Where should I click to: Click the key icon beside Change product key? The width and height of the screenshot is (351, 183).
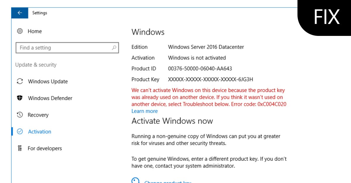pyautogui.click(x=135, y=180)
